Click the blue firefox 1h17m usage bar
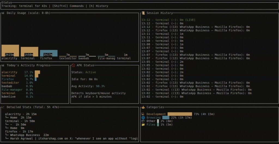This screenshot has height=144, width=279. point(48,53)
